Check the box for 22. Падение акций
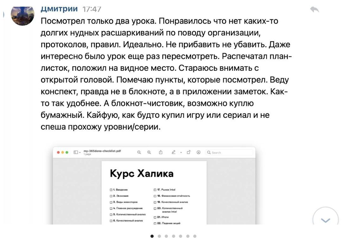351x240 pixels. (x=155, y=223)
